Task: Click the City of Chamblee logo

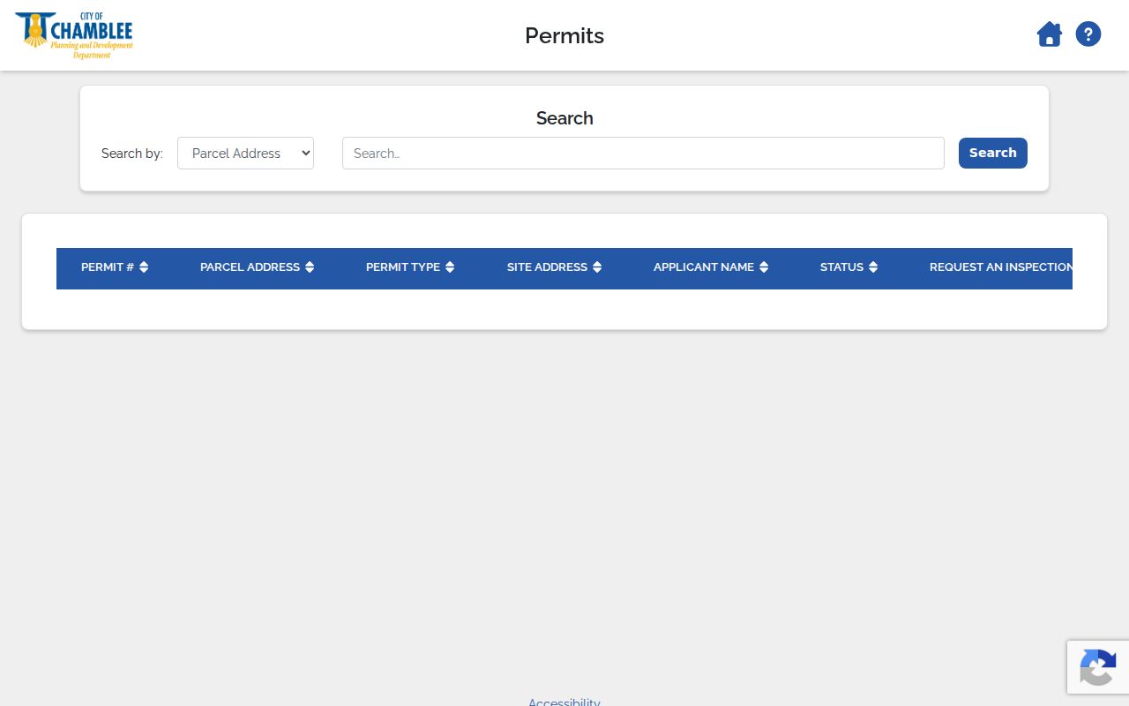Action: (x=74, y=35)
